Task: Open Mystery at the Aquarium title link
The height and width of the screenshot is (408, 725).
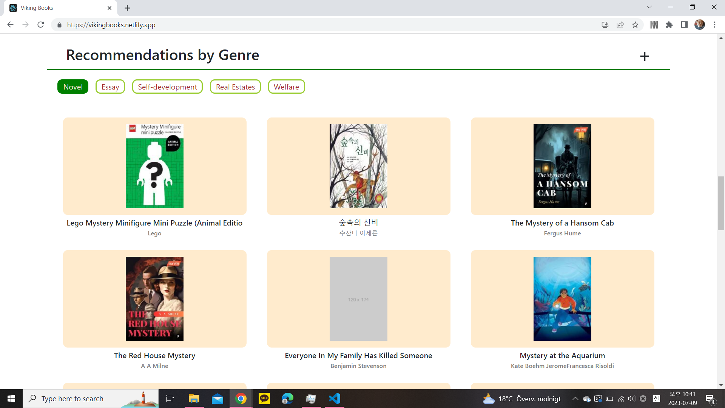Action: tap(562, 355)
